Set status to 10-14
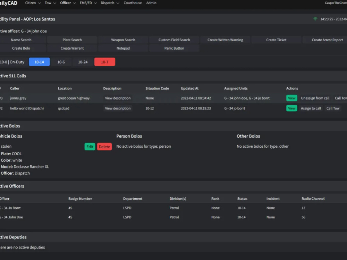This screenshot has width=347, height=260. [x=39, y=62]
